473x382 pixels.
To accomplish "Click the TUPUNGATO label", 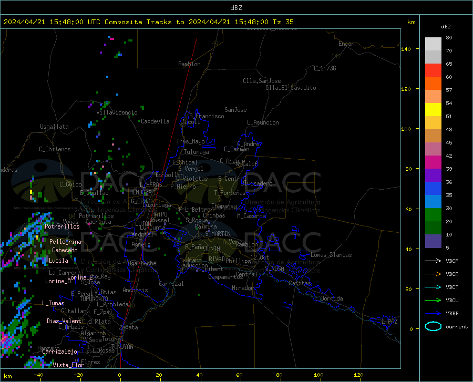I will coord(94,299).
